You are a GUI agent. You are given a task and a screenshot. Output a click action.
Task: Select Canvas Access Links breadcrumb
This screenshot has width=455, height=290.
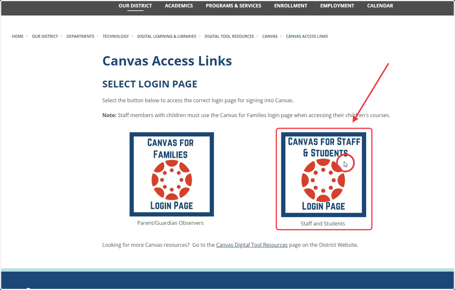tap(307, 36)
